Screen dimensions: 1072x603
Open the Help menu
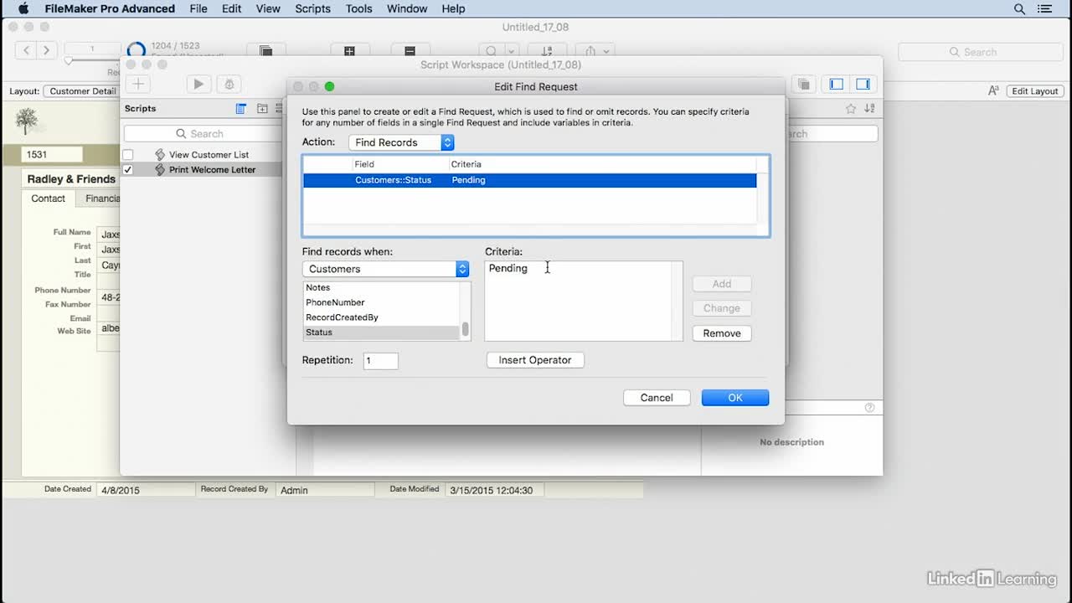[x=453, y=8]
